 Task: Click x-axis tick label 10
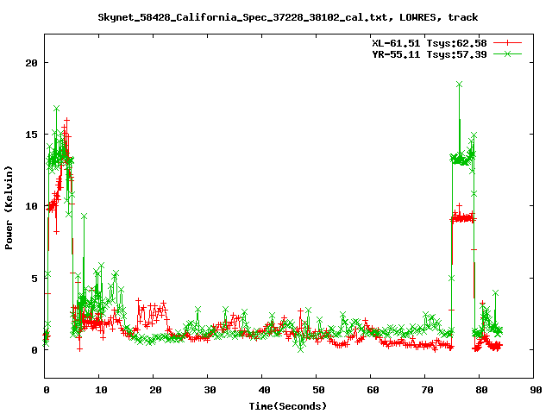(x=101, y=390)
